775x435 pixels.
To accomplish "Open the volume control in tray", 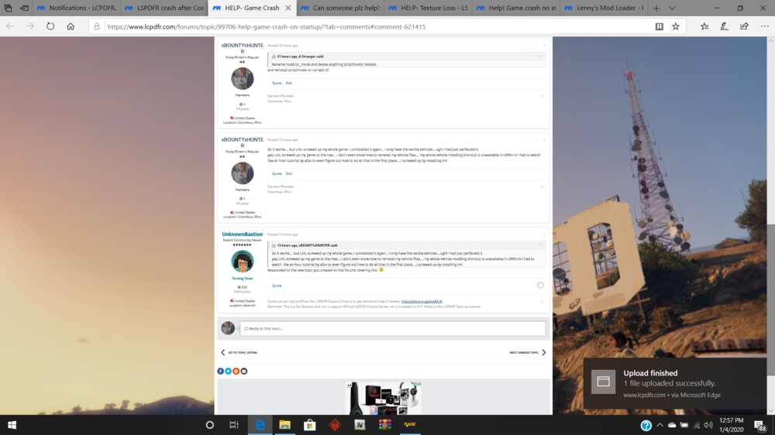I will coord(708,425).
